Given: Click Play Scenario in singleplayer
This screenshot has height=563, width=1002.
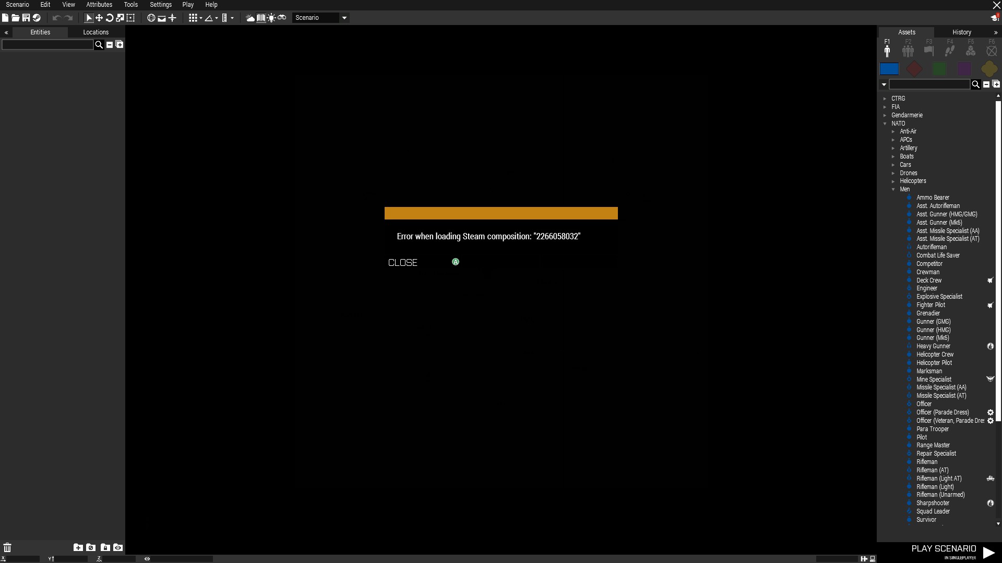Looking at the screenshot, I should (953, 552).
